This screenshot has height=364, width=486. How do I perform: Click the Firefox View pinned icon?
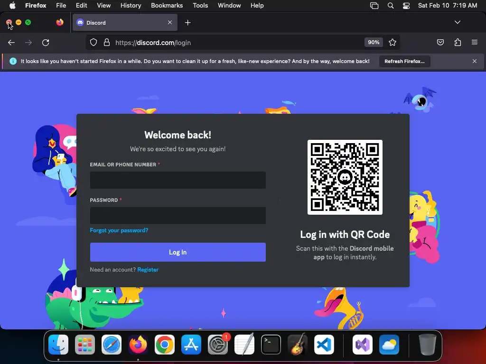point(60,22)
